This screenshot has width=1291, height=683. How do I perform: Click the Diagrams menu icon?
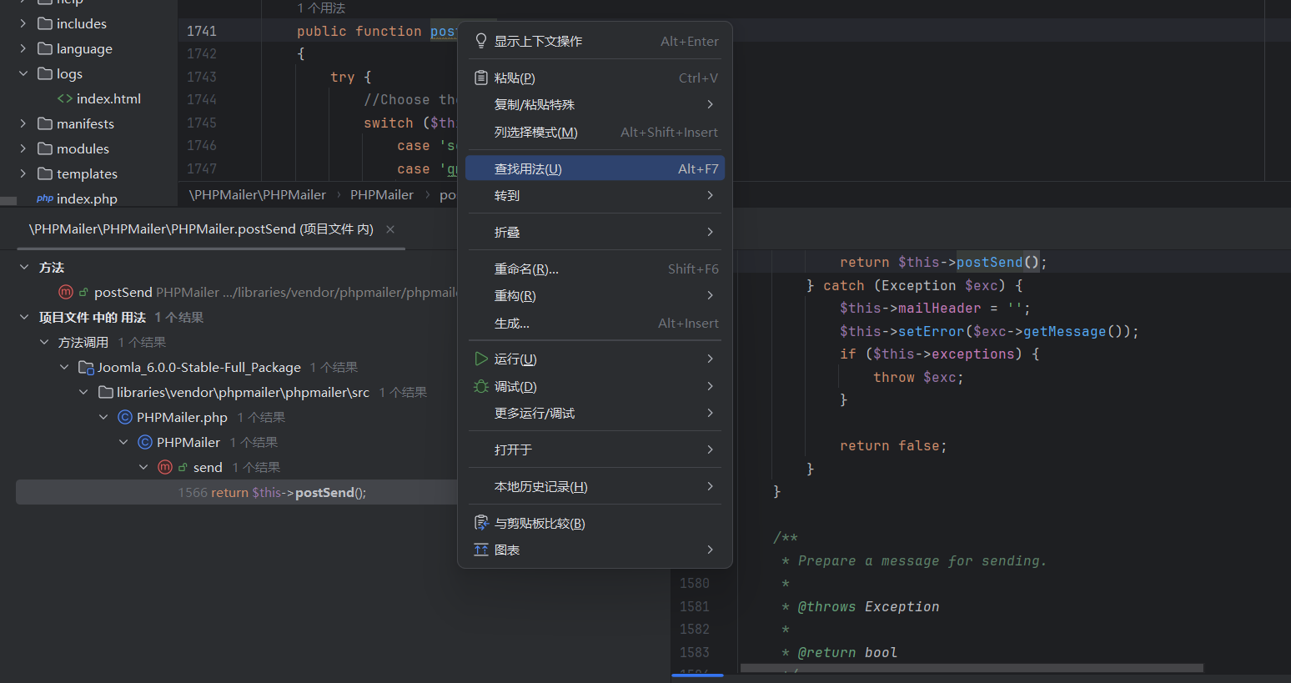click(x=481, y=550)
